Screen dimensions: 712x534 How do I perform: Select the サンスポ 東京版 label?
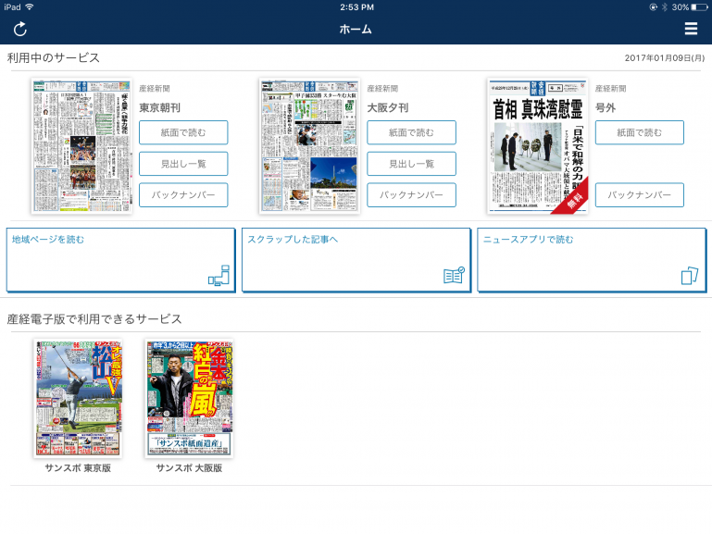78,468
